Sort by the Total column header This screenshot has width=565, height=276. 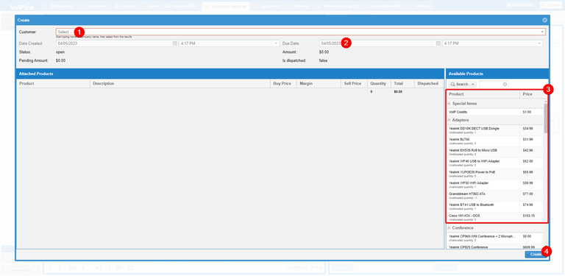pyautogui.click(x=402, y=83)
